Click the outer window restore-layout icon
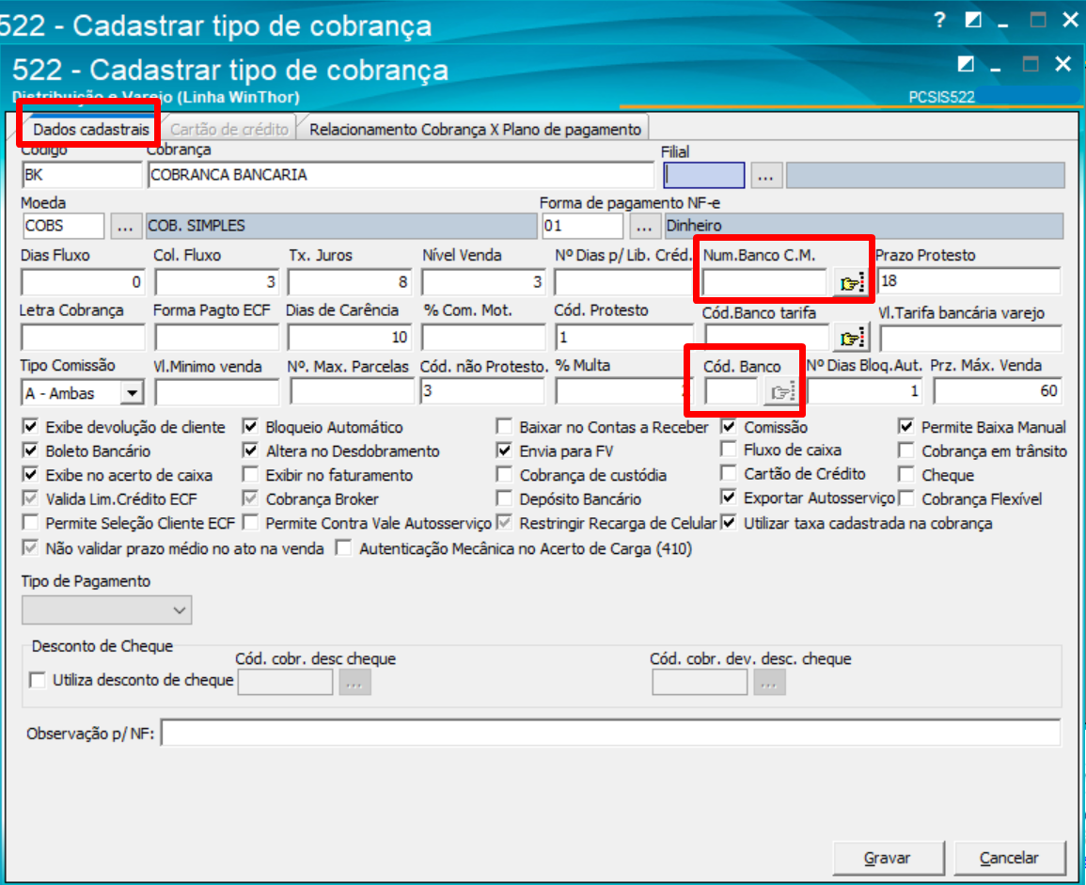Image resolution: width=1086 pixels, height=885 pixels. [x=973, y=20]
